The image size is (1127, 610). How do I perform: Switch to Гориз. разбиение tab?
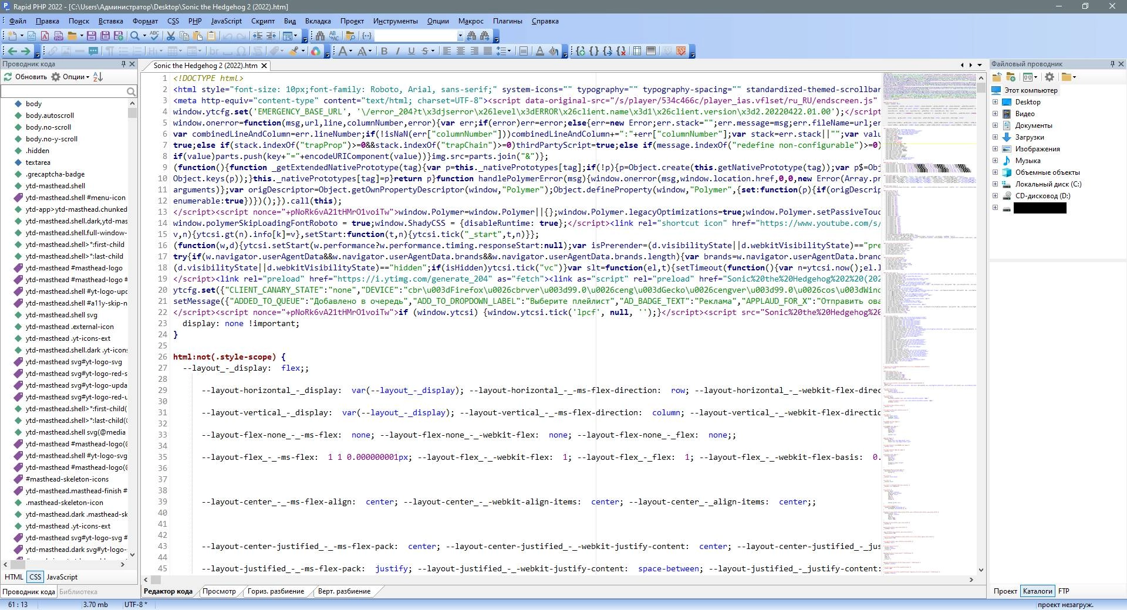[x=276, y=591]
